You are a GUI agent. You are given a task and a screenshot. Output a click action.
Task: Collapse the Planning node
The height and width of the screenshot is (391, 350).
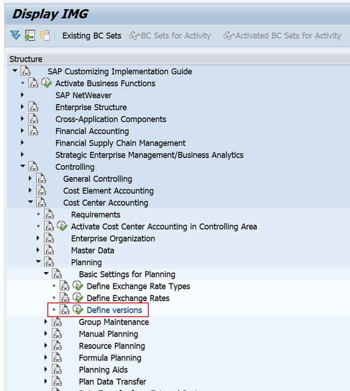coord(38,262)
